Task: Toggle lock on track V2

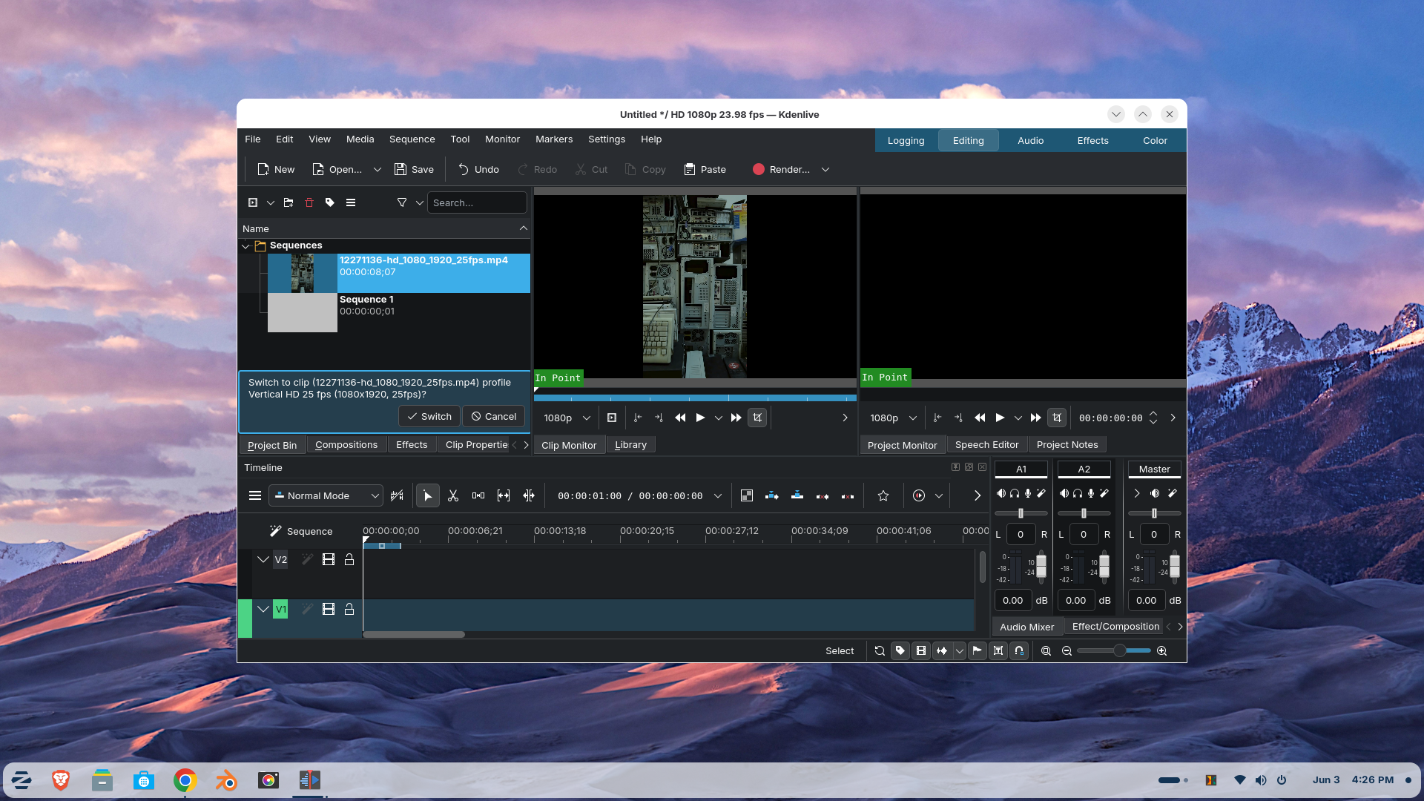Action: 349,559
